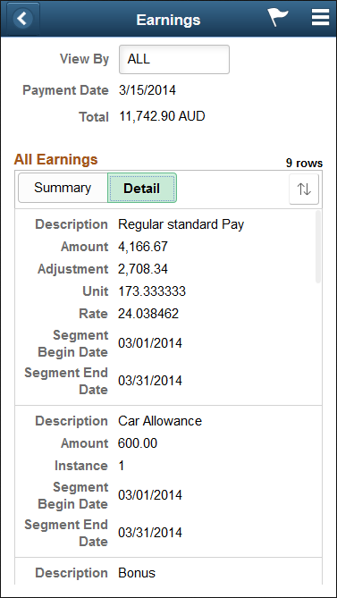Screen dimensions: 337x598
Task: Select the Detail tab
Action: click(142, 188)
